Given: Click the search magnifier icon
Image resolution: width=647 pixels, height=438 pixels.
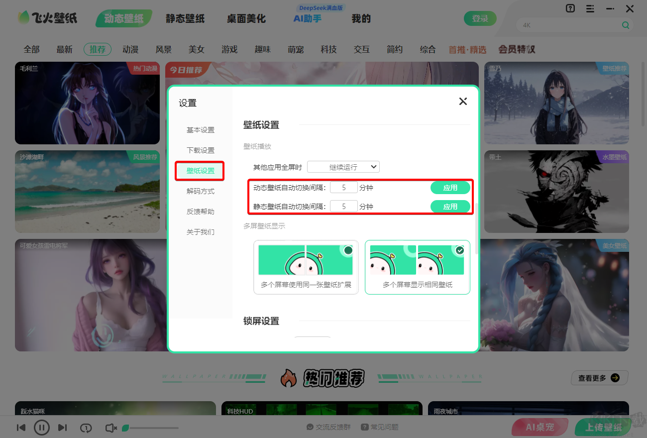Looking at the screenshot, I should [x=626, y=24].
